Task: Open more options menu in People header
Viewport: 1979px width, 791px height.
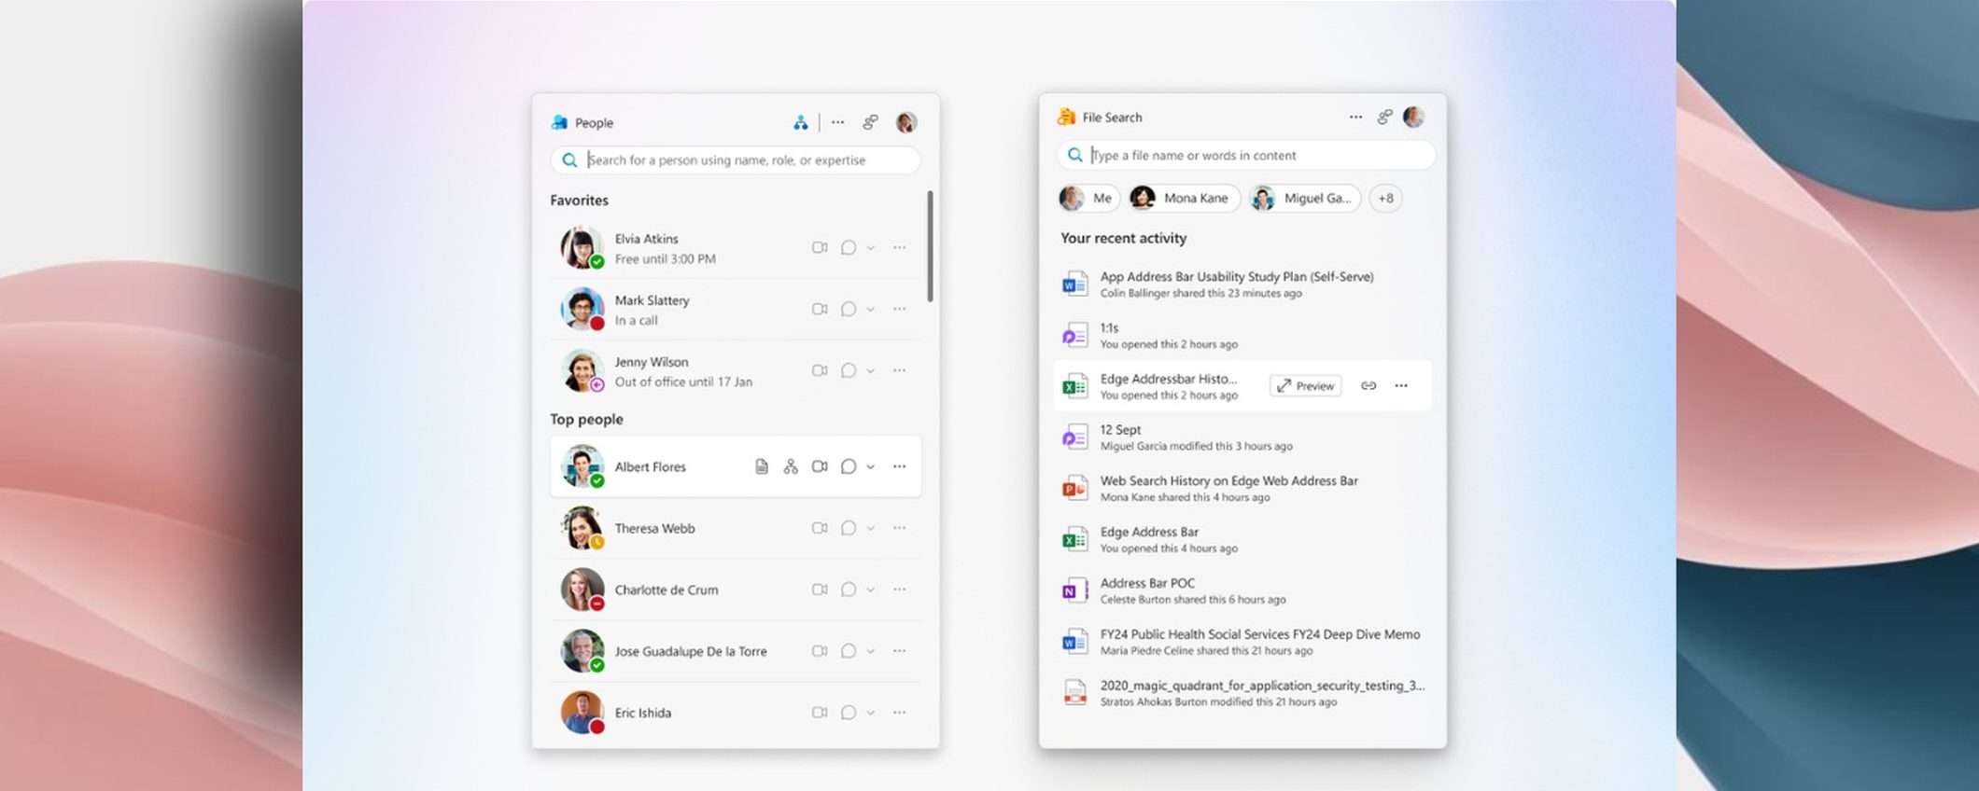Action: click(x=837, y=122)
